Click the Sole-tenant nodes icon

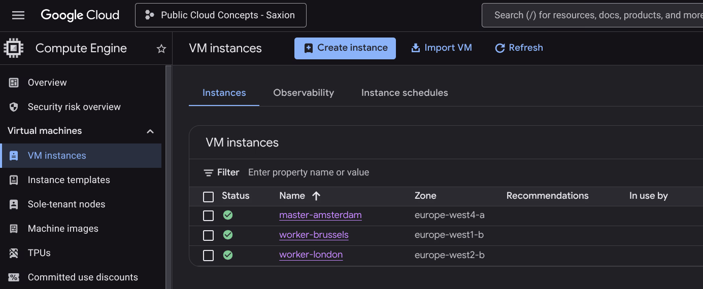(x=14, y=204)
